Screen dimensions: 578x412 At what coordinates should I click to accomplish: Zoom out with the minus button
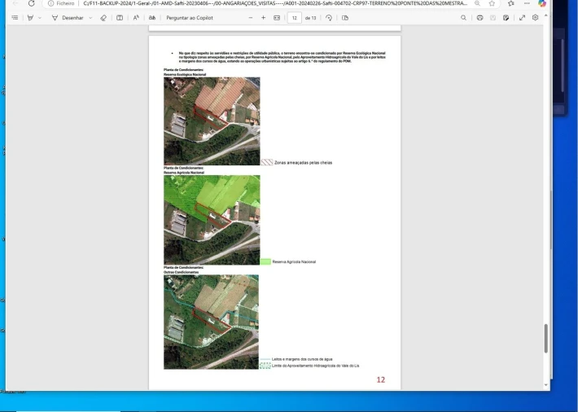pyautogui.click(x=251, y=18)
